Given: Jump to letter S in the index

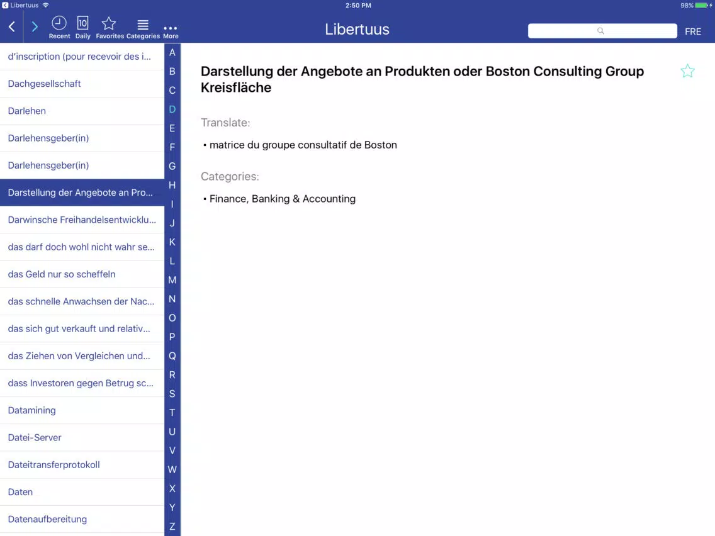Looking at the screenshot, I should [172, 393].
